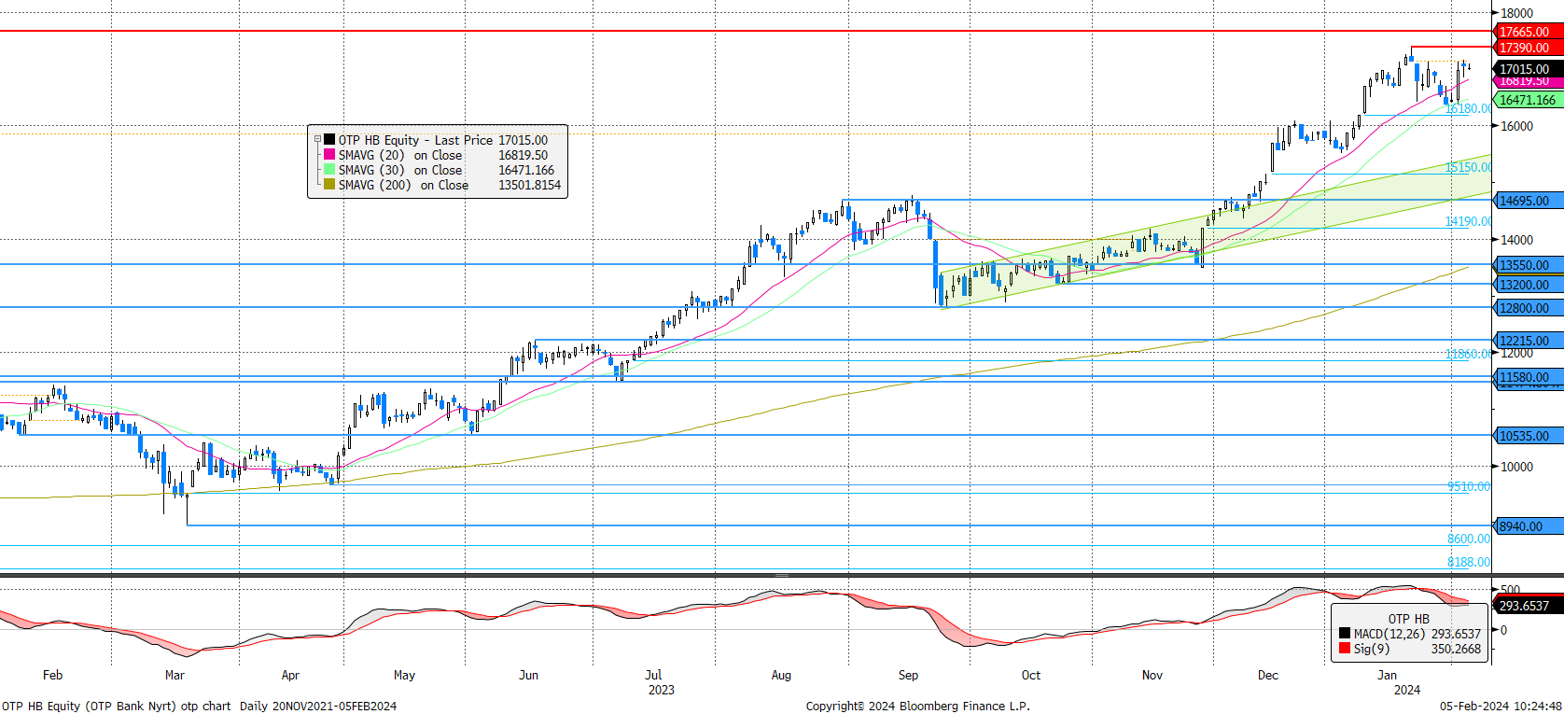The width and height of the screenshot is (1564, 714).
Task: Click the Oct label on time axis
Action: click(1031, 675)
